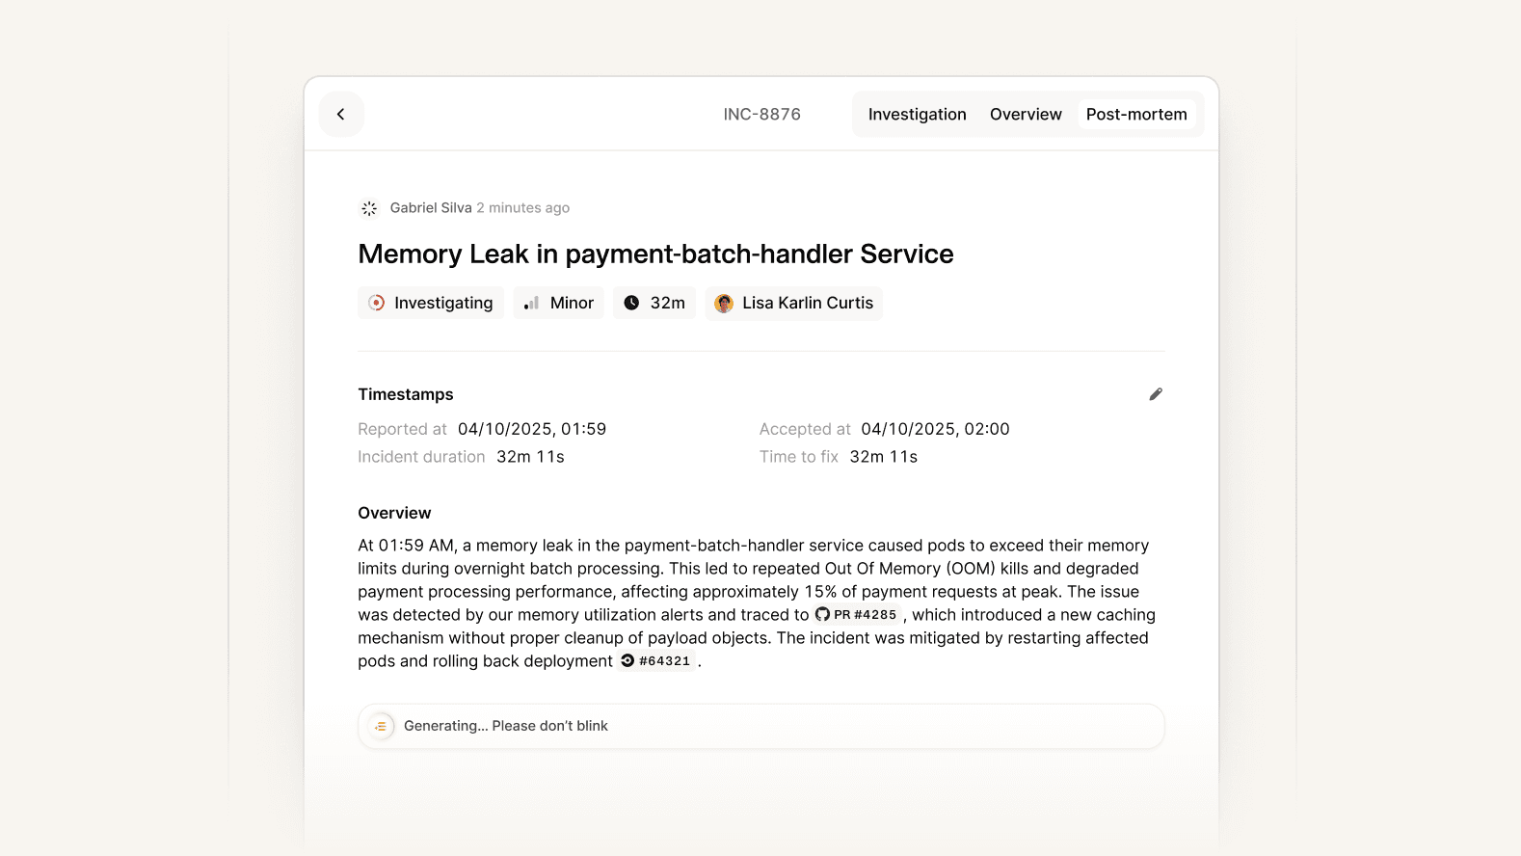
Task: Click the GitHub icon for PR #4285
Action: click(x=822, y=614)
